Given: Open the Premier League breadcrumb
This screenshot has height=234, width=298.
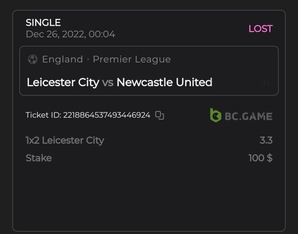Looking at the screenshot, I should pyautogui.click(x=132, y=59).
